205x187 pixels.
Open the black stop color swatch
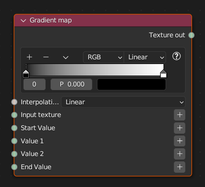(131, 84)
